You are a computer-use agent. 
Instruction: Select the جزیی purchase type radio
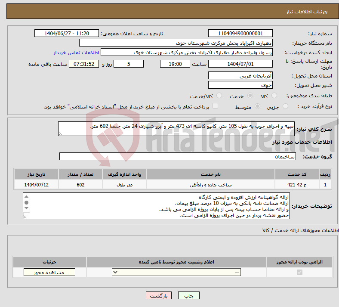coord(285,106)
